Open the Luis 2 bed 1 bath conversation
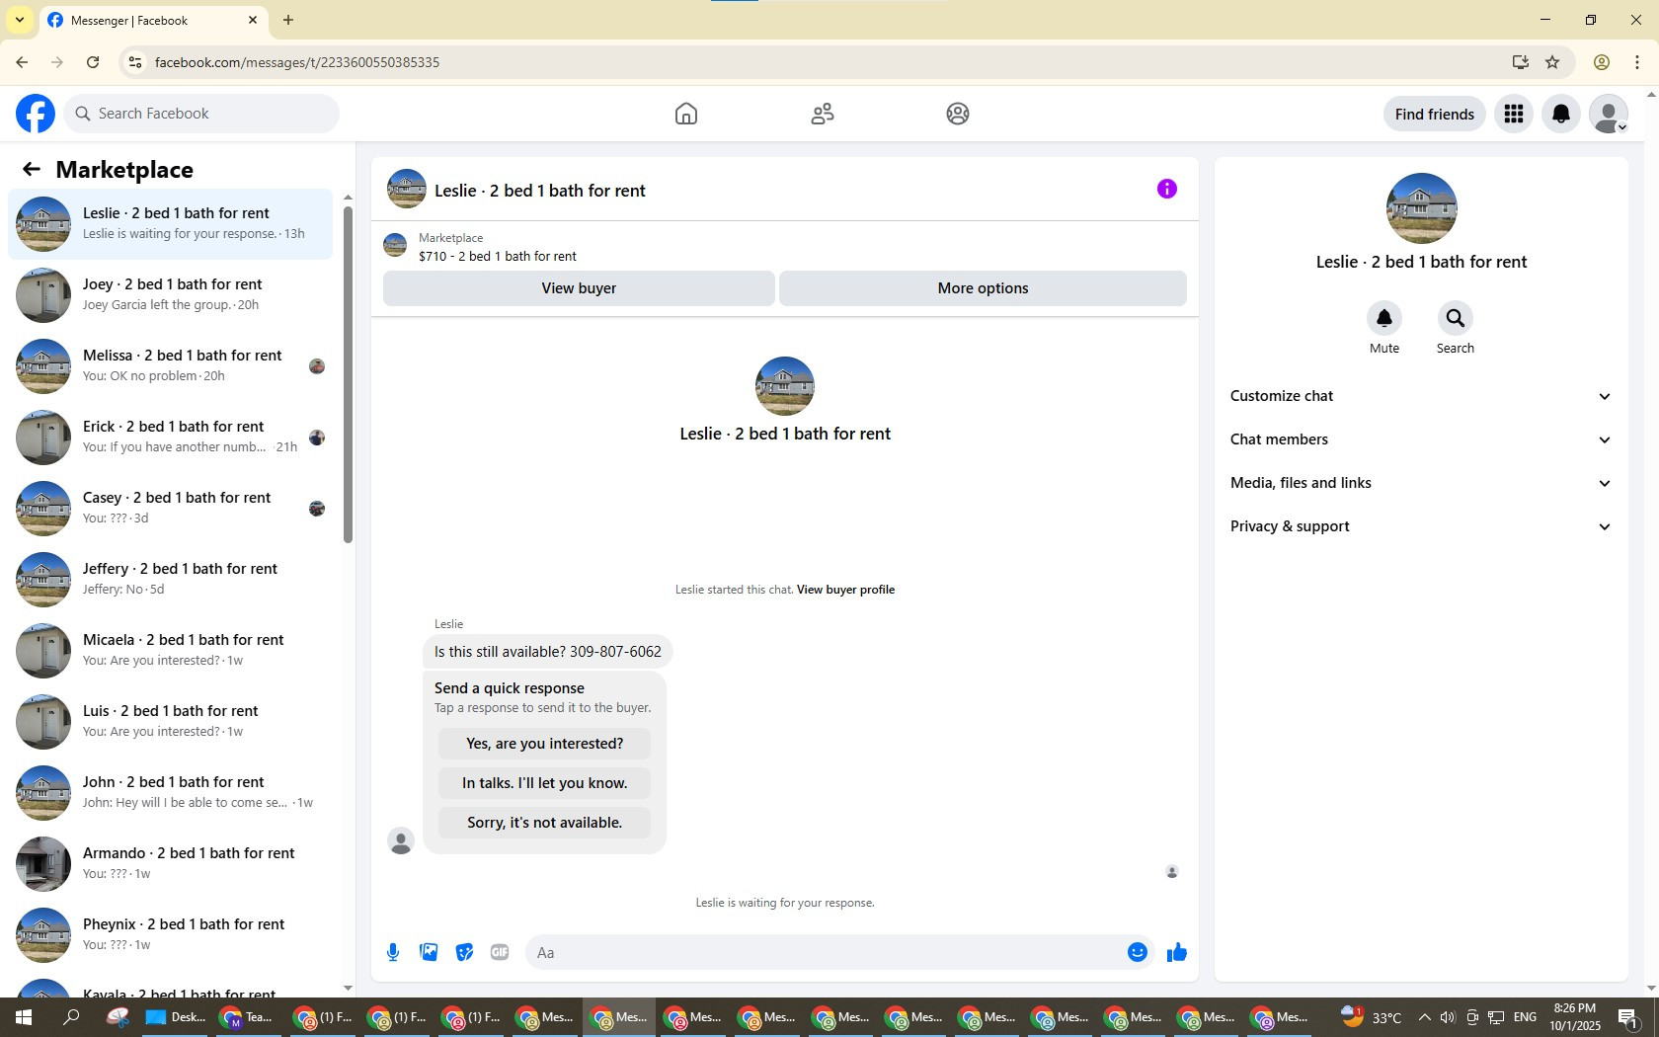 pos(172,722)
